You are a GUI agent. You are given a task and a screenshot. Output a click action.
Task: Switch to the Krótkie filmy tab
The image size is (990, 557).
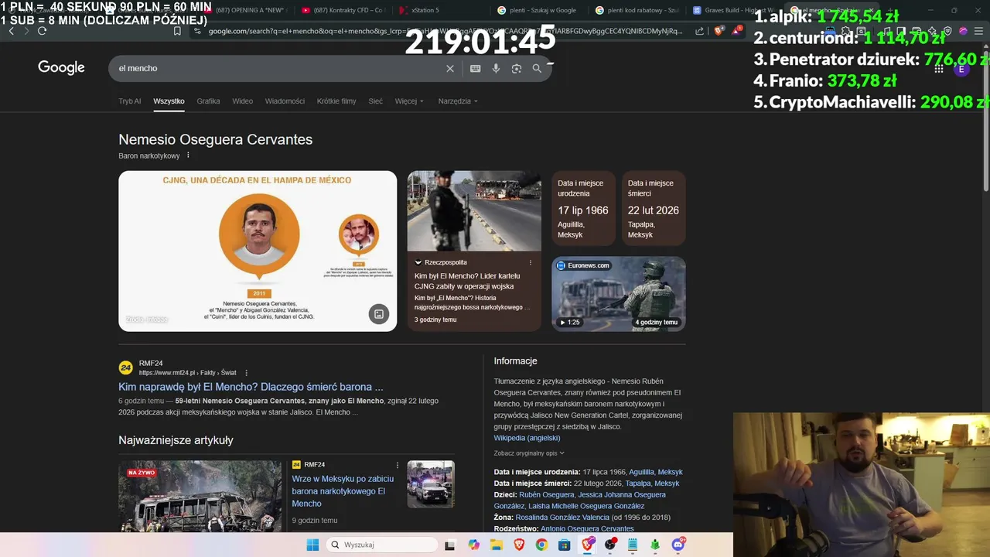pos(336,101)
